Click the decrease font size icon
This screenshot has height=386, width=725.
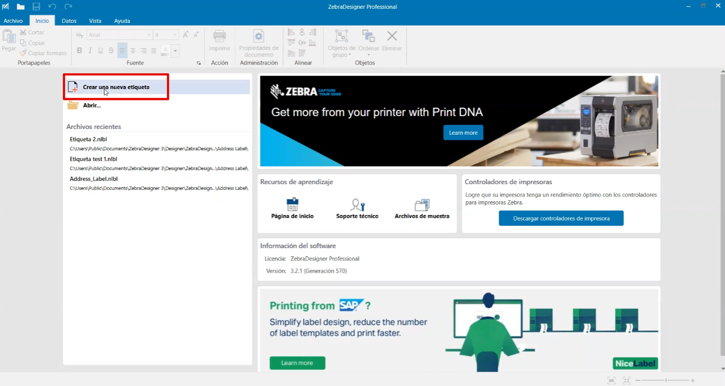[196, 35]
